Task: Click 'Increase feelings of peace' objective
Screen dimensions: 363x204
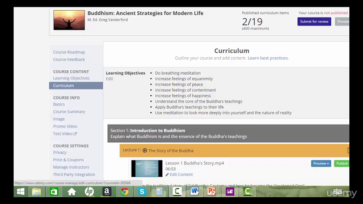Action: pos(179,84)
